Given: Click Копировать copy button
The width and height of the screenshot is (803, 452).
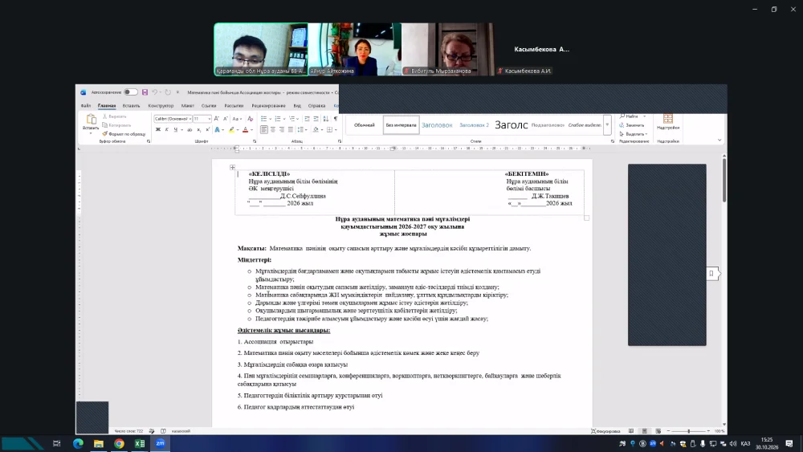Looking at the screenshot, I should [x=116, y=125].
